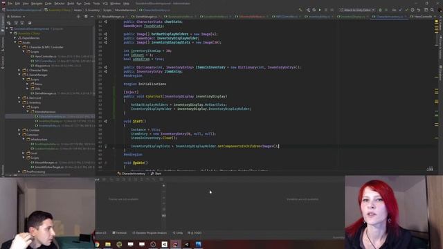
Task: Open the Unity tool window tab
Action: [x=178, y=233]
